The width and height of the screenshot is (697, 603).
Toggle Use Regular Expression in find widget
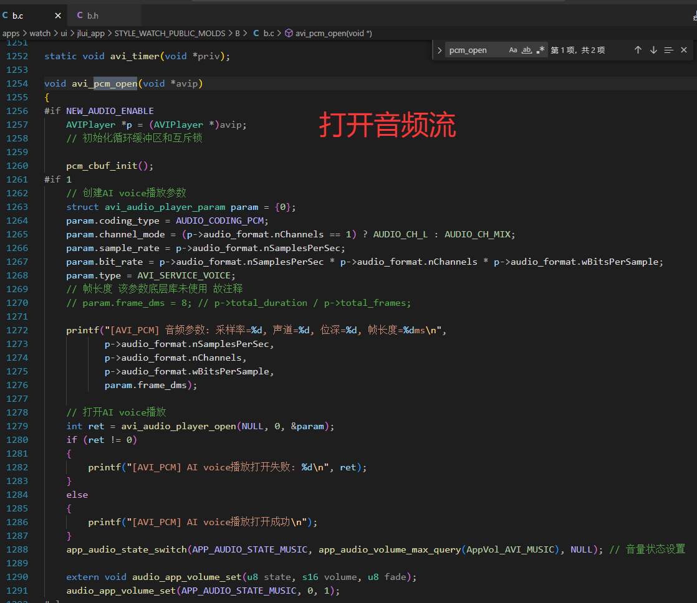point(540,50)
